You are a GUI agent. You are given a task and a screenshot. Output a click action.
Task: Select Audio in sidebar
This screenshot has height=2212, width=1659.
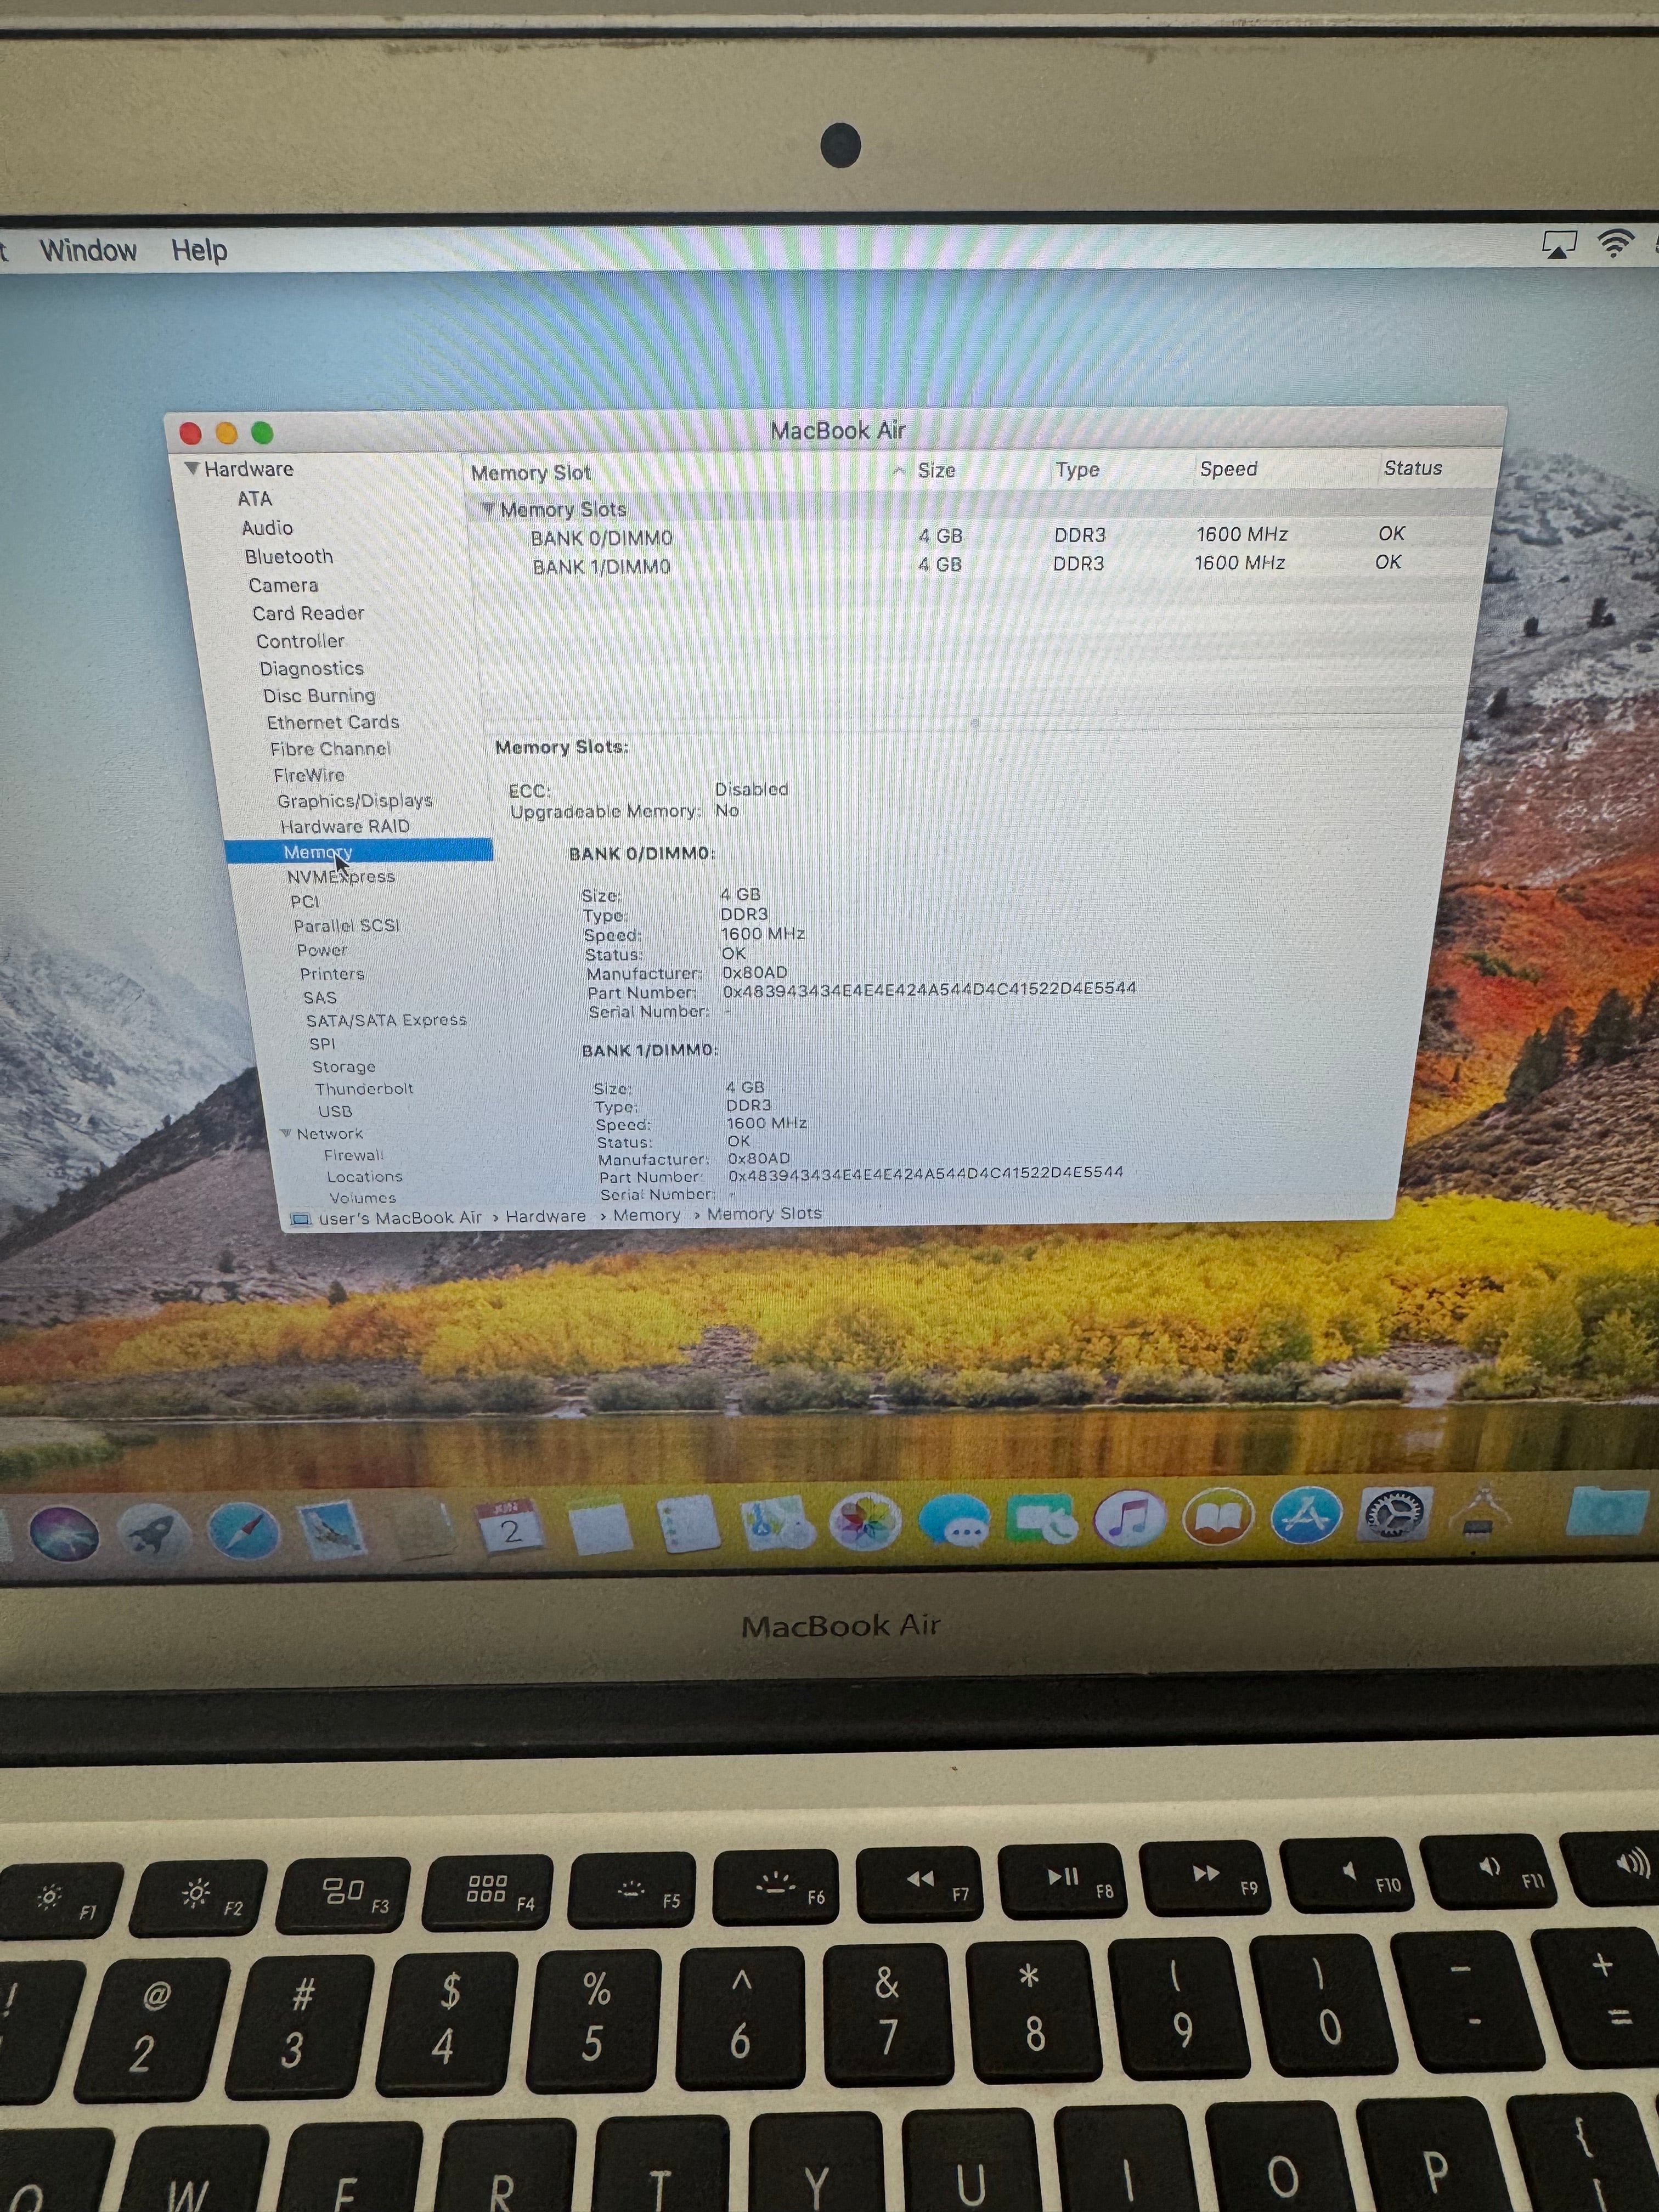tap(267, 528)
